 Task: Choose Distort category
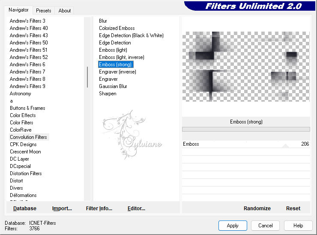pyautogui.click(x=16, y=181)
